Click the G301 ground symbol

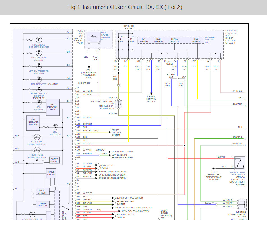213,168
